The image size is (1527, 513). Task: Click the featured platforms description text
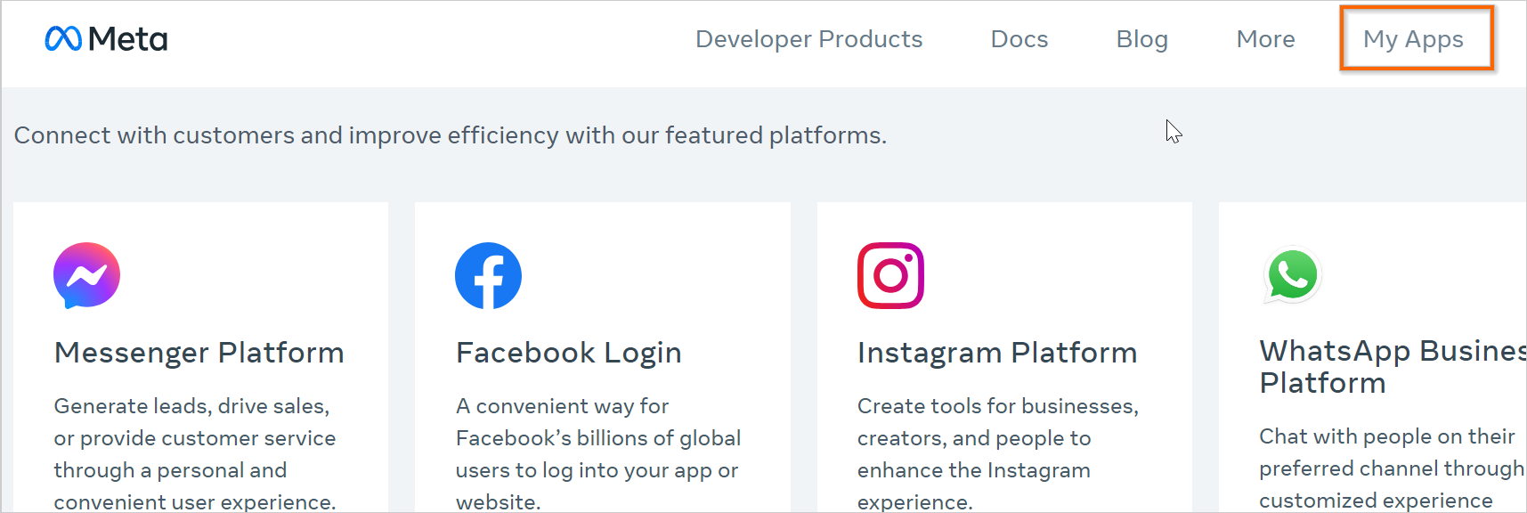click(451, 135)
